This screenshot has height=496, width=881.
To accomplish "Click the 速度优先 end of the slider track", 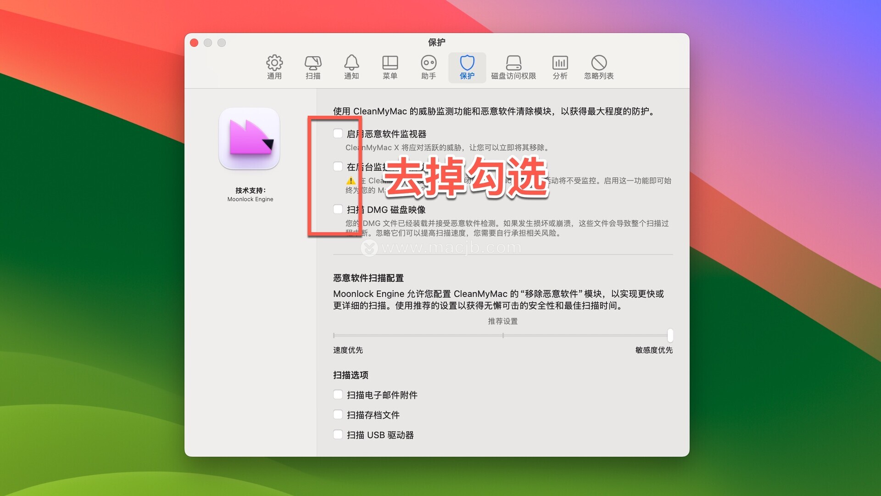I will tap(335, 335).
